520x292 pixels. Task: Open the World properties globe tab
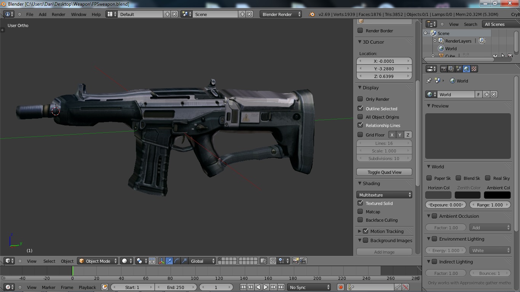tap(466, 69)
